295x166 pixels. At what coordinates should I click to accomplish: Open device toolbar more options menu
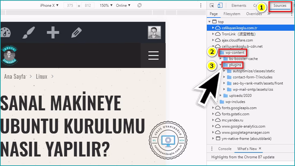(x=201, y=6)
